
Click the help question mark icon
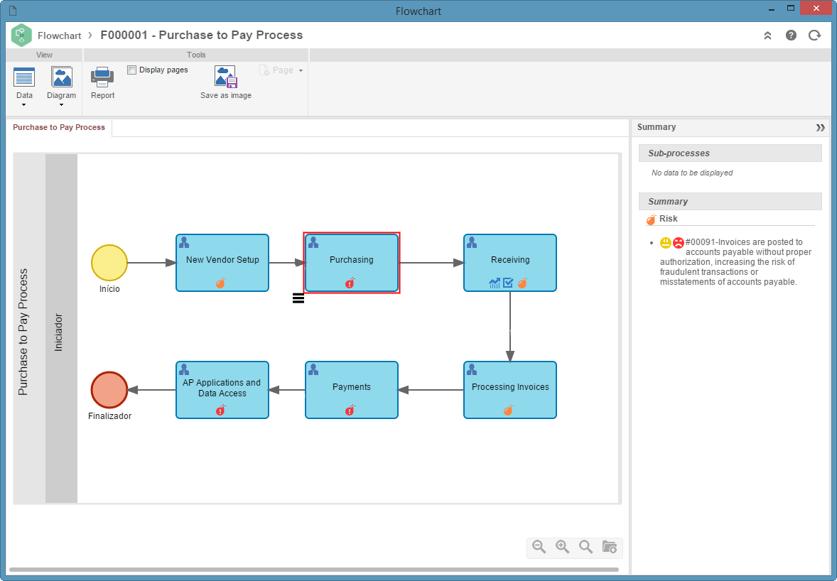(791, 36)
